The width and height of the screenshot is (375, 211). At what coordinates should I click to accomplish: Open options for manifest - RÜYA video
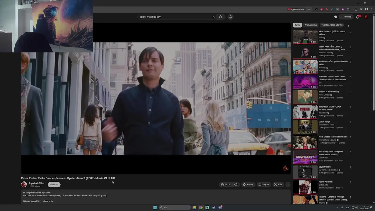point(351,62)
